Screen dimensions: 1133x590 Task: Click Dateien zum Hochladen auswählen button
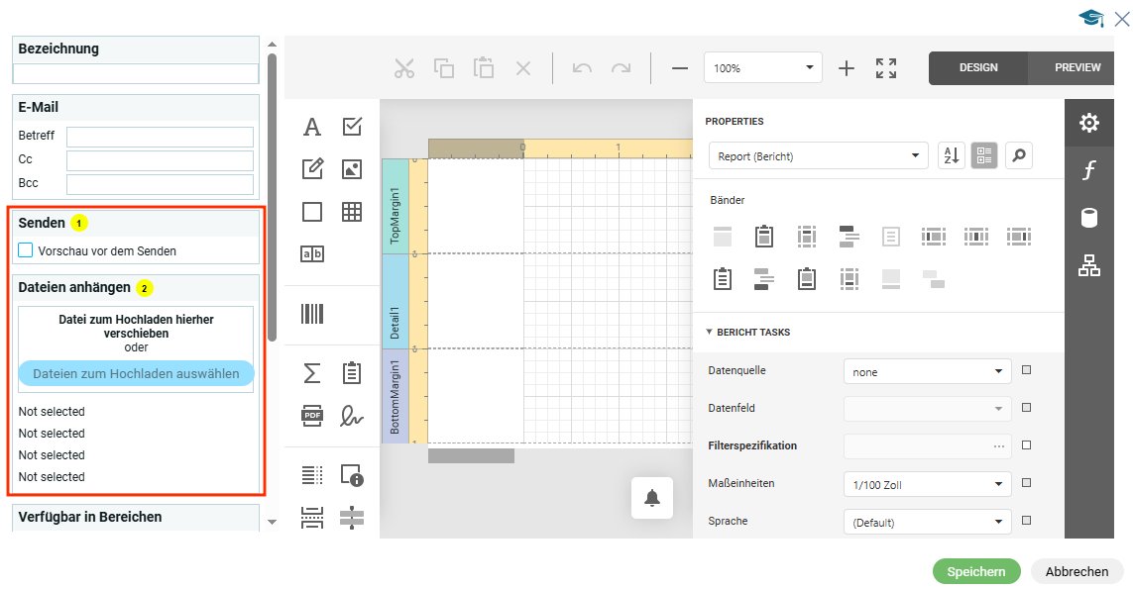point(136,373)
